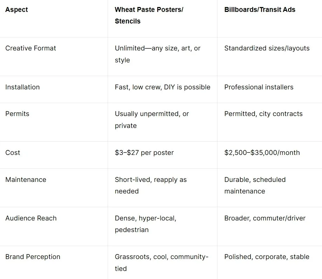
Task: Select the Creative Format row label
Action: 31,48
